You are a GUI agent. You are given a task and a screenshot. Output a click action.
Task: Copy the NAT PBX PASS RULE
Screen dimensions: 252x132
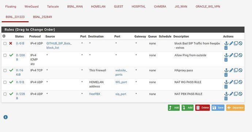(x=236, y=94)
